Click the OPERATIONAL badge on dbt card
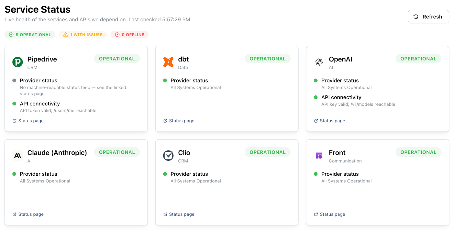453x230 pixels. 268,59
